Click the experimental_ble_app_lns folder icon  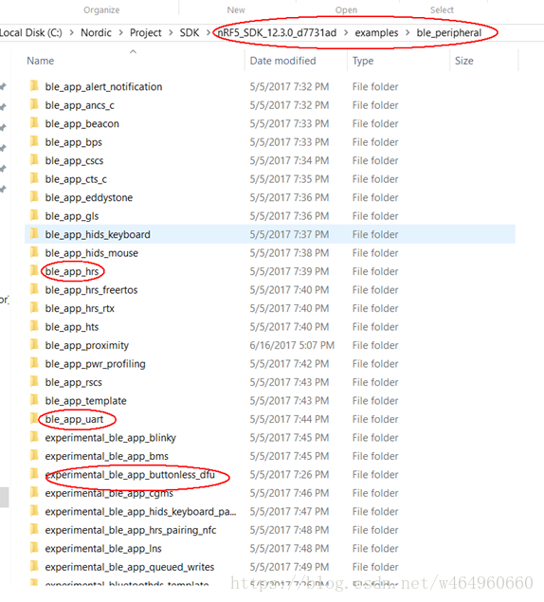(34, 548)
